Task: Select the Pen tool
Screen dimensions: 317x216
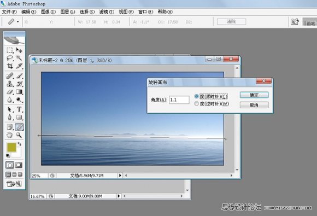Action: click(x=9, y=118)
